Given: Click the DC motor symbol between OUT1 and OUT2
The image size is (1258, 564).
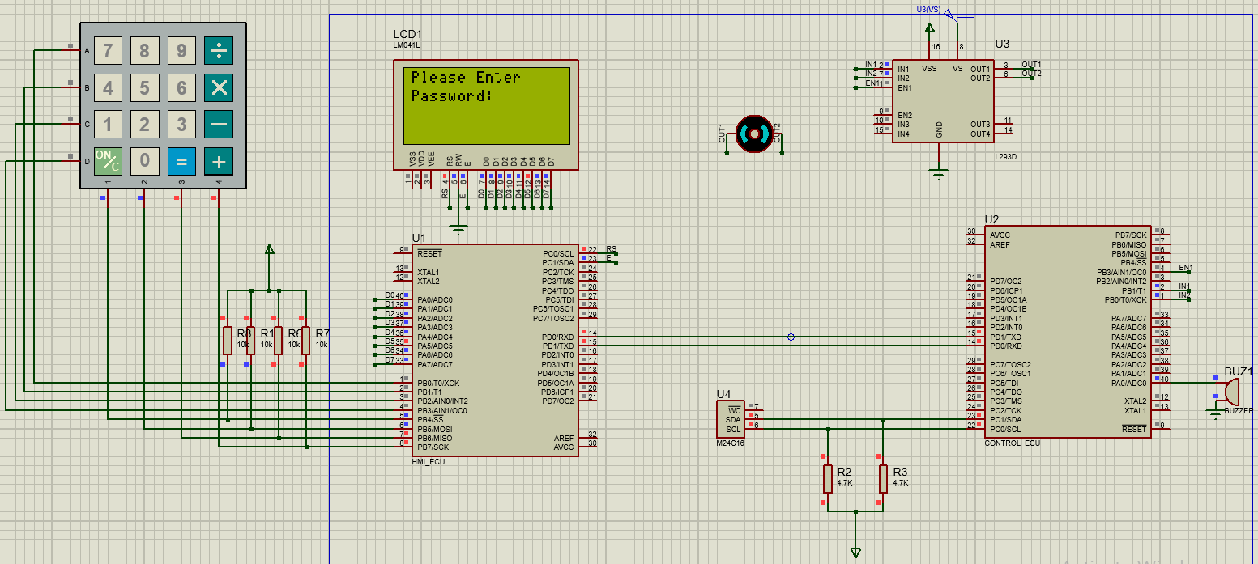Looking at the screenshot, I should point(753,134).
